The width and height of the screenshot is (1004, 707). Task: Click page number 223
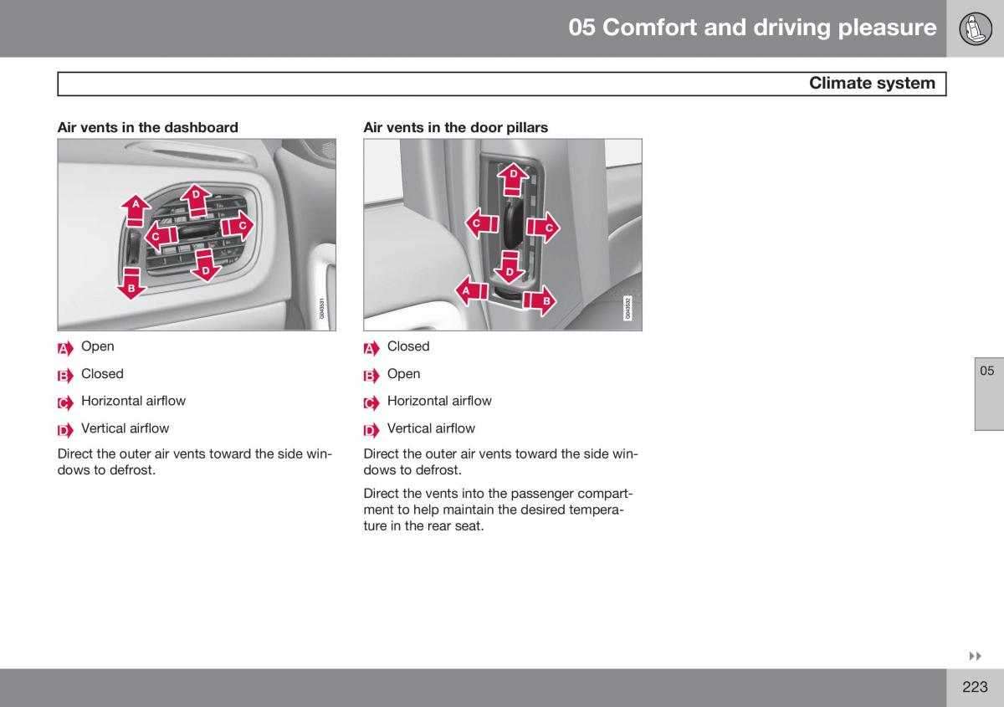[x=975, y=687]
